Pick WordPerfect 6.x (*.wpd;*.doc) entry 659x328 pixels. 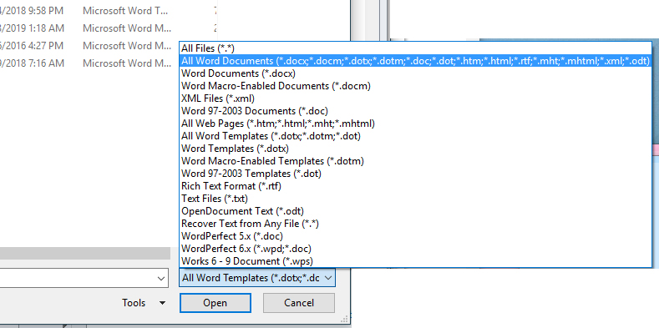pyautogui.click(x=415, y=249)
